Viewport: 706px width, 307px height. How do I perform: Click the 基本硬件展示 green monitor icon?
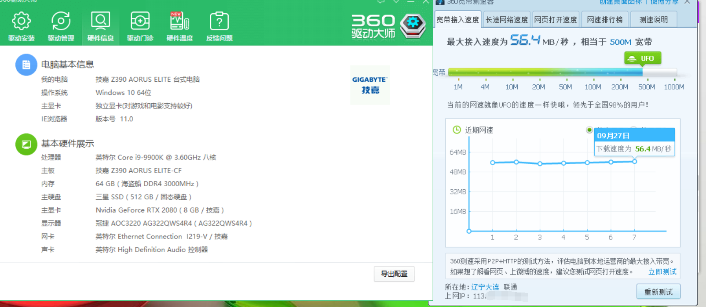pyautogui.click(x=26, y=144)
